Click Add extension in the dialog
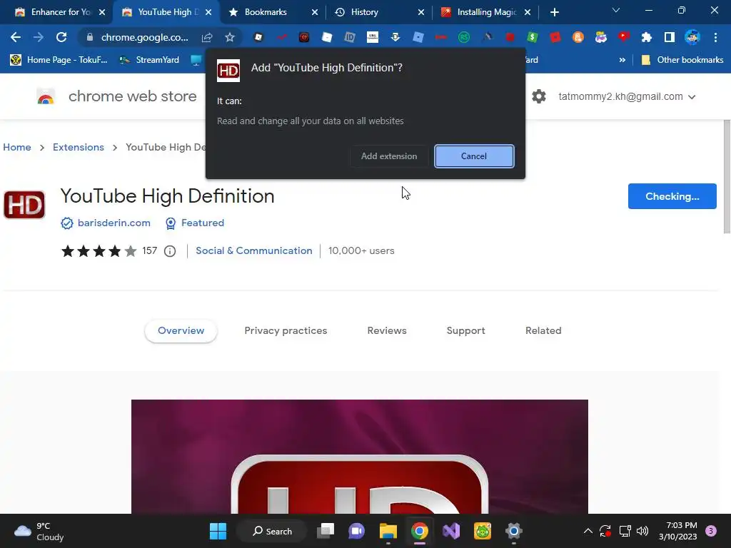Image resolution: width=731 pixels, height=548 pixels. (389, 156)
